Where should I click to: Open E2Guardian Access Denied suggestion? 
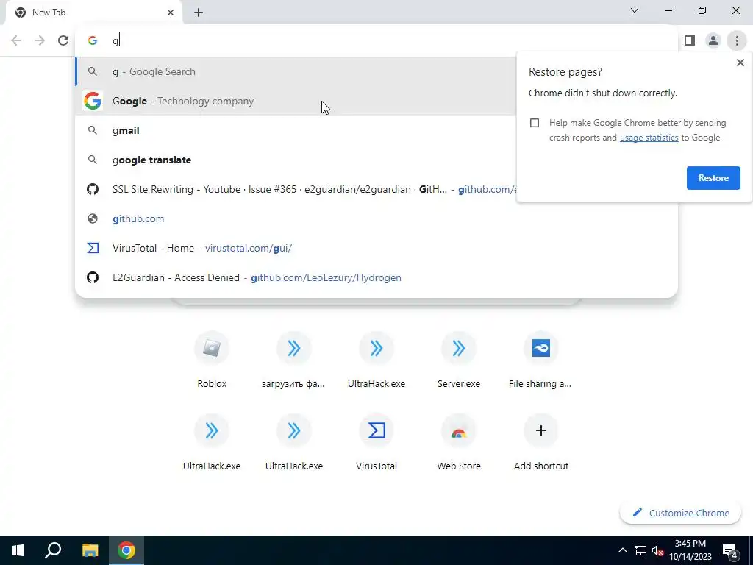[x=376, y=277]
